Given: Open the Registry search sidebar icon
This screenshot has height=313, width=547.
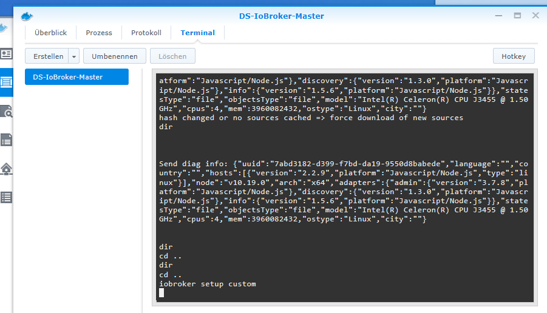Looking at the screenshot, I should (x=6, y=111).
